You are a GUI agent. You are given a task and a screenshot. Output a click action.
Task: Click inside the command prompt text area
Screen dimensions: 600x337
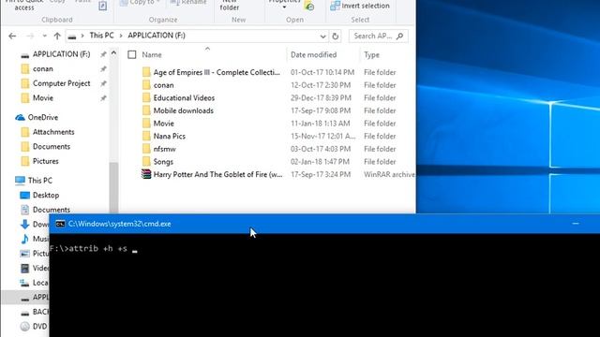coord(324,285)
